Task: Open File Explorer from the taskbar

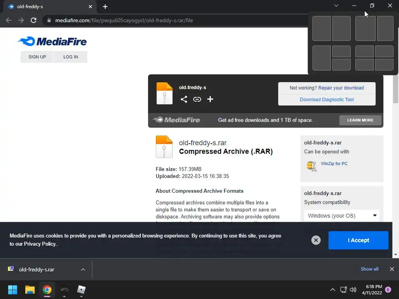Action: 30,290
